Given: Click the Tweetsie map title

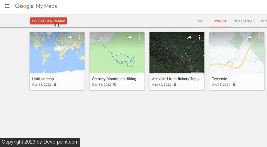Looking at the screenshot, I should pyautogui.click(x=220, y=79).
